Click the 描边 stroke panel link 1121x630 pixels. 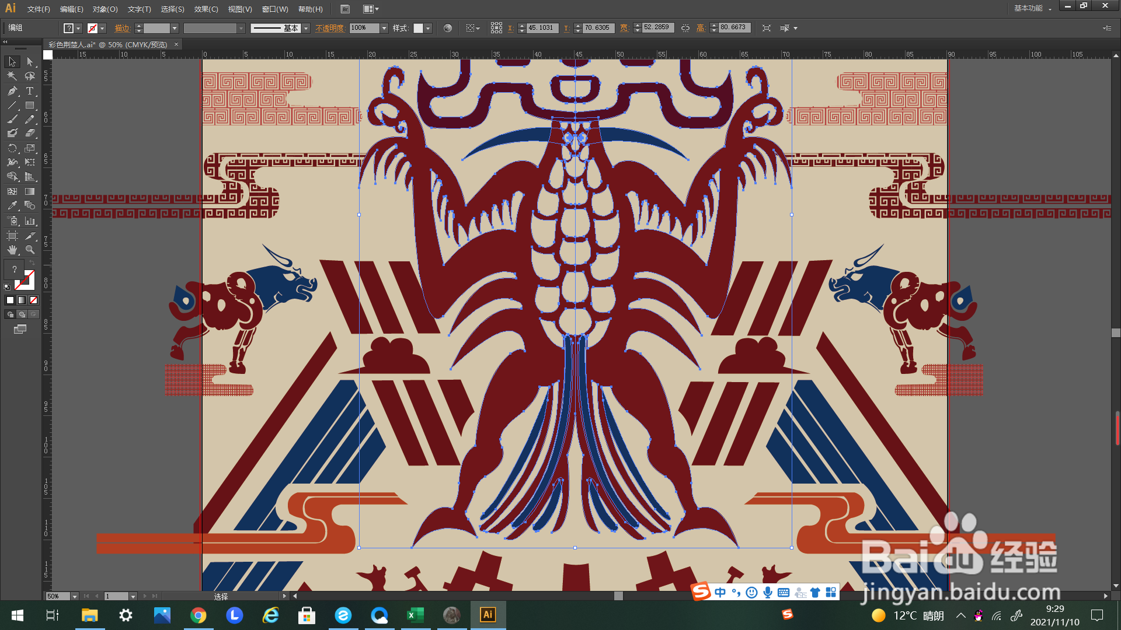(122, 28)
